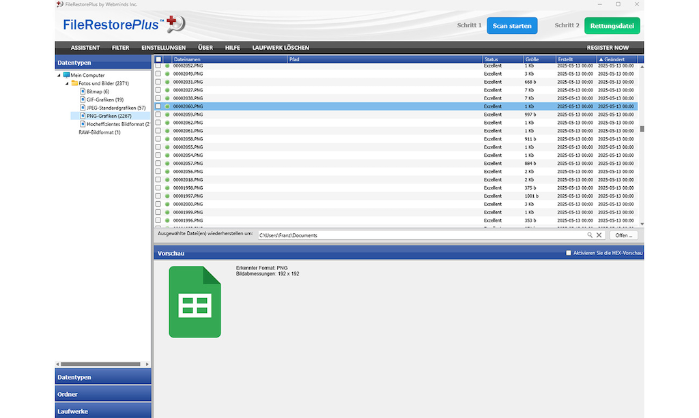
Task: Select PNG-Grafiken (2267) tree entry
Action: point(109,116)
